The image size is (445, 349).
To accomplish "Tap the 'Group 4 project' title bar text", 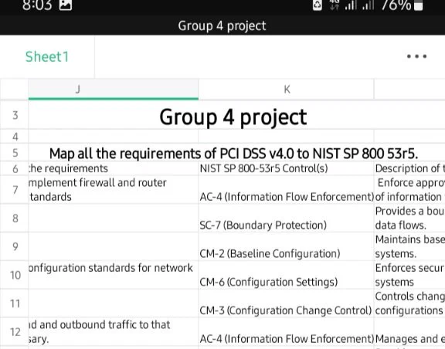I will 222,25.
